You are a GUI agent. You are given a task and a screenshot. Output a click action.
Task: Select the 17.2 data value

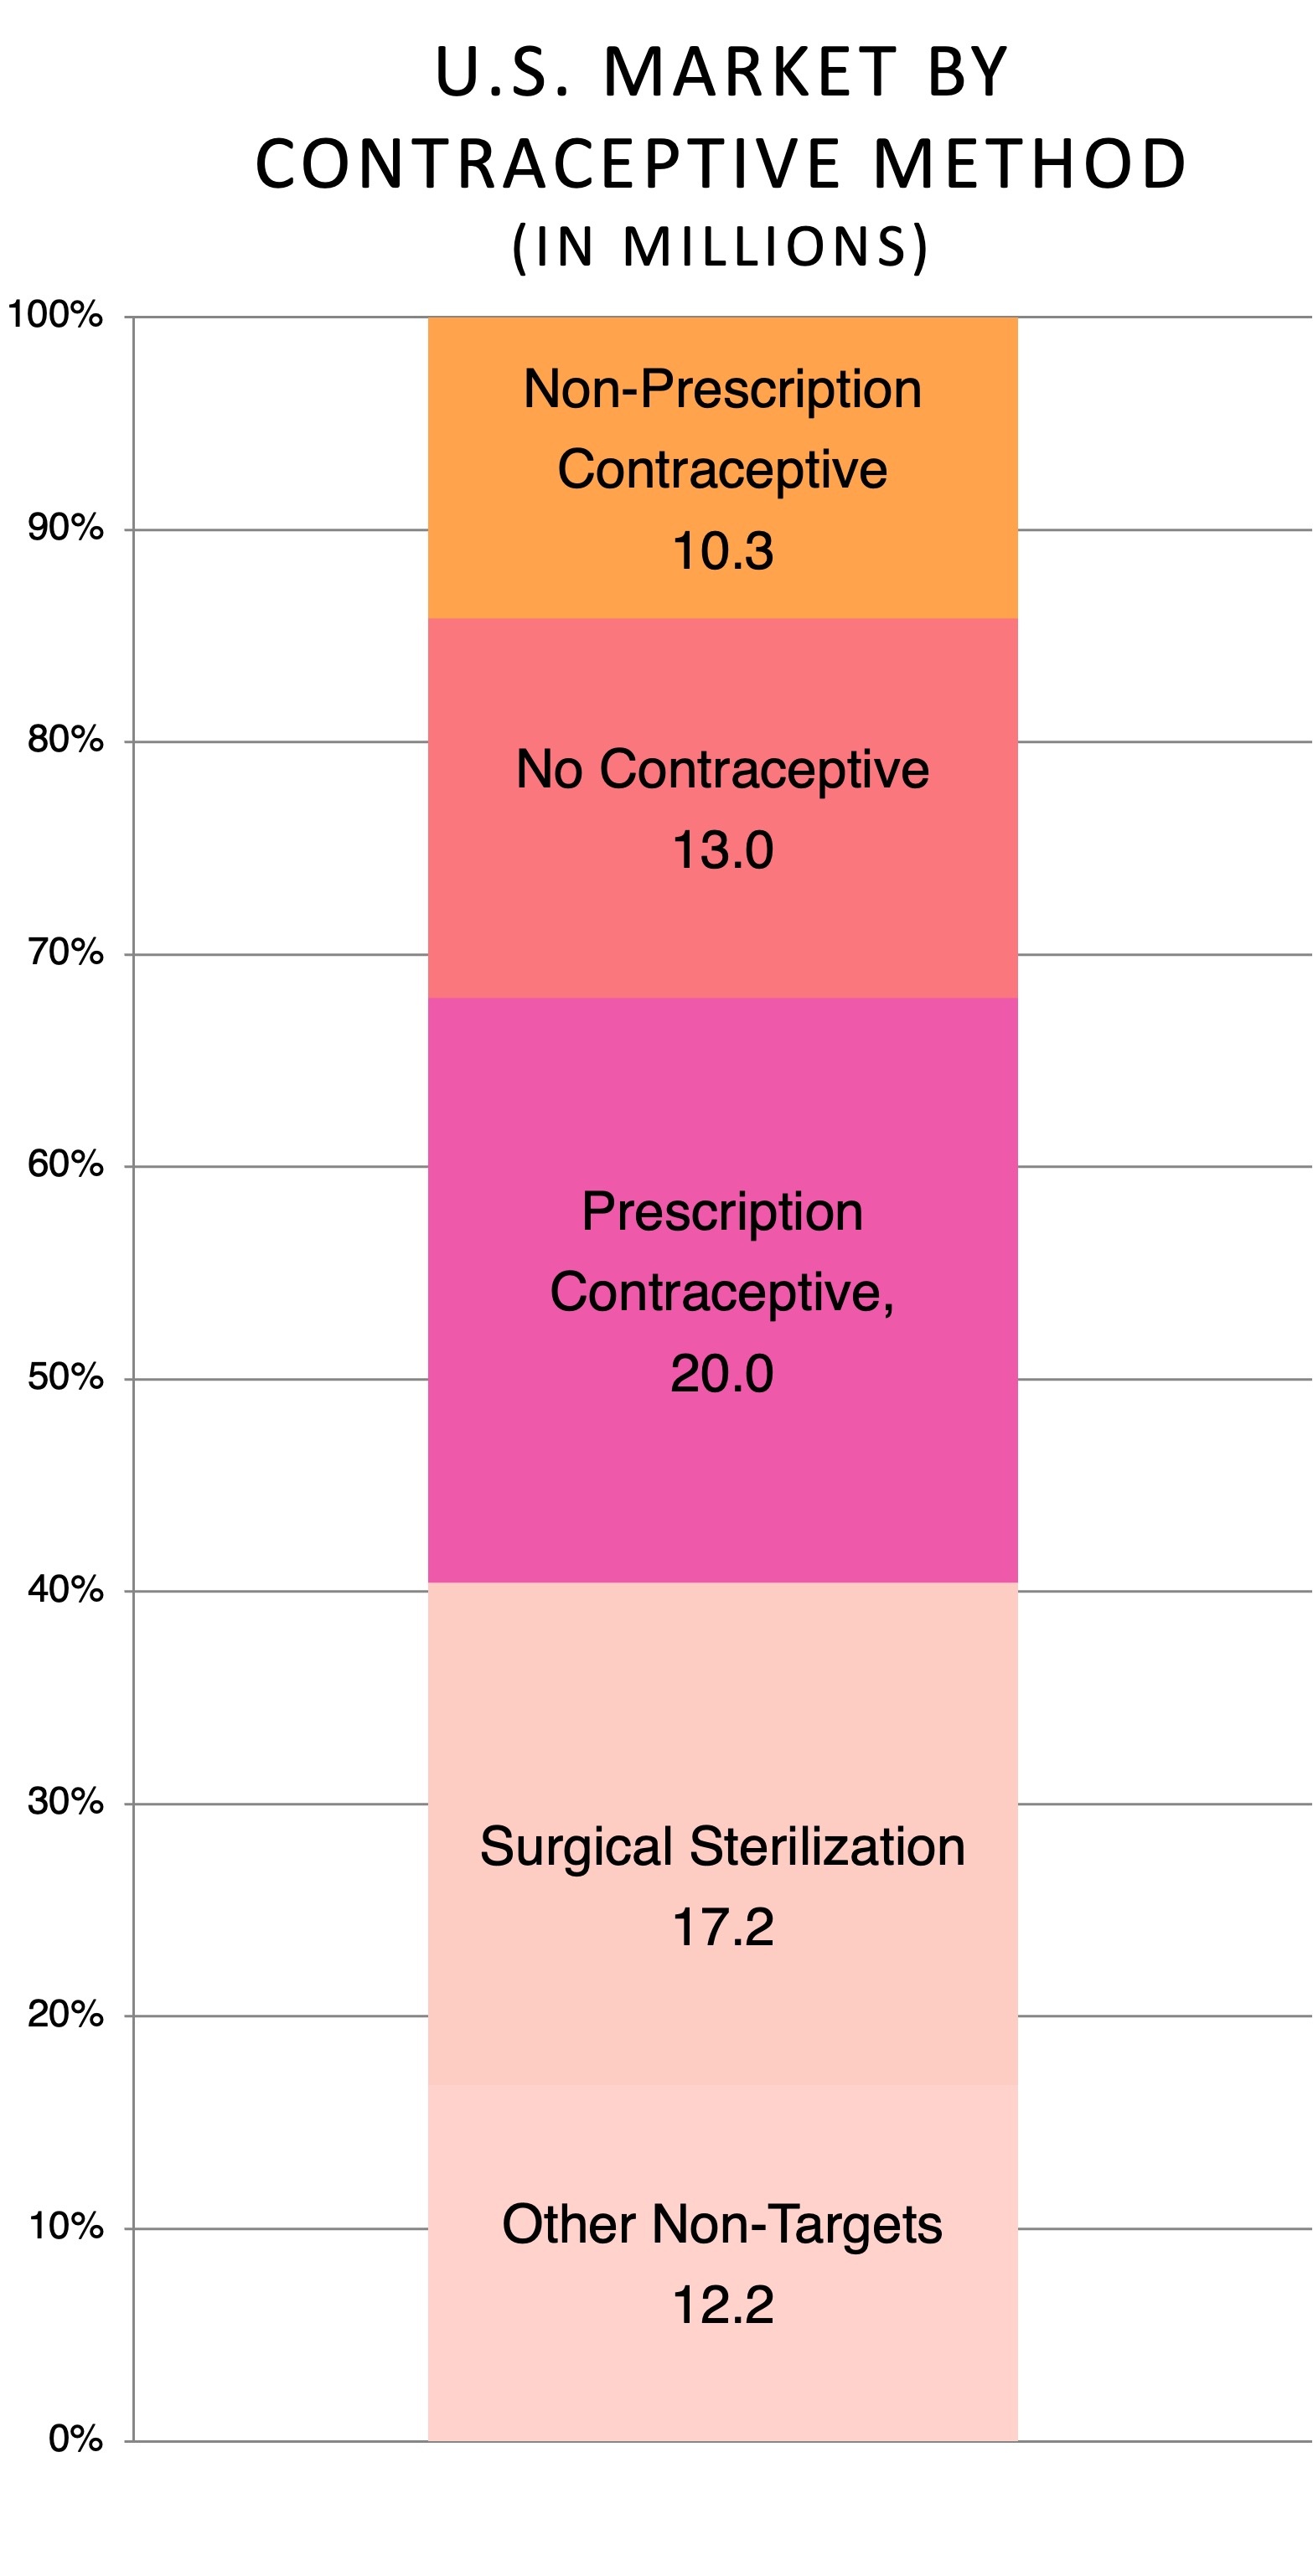point(722,1927)
